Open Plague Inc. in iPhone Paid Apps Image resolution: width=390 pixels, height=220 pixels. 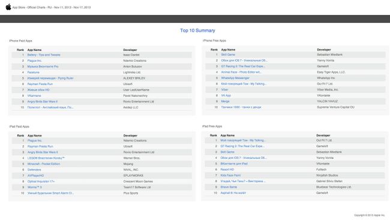[x=35, y=61]
